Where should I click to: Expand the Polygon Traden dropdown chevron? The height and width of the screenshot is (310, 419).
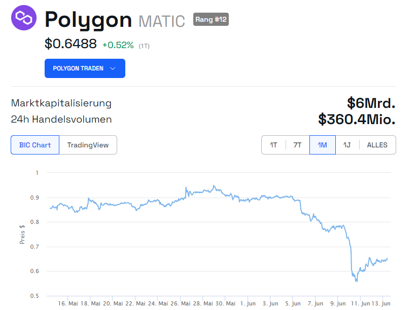(113, 68)
